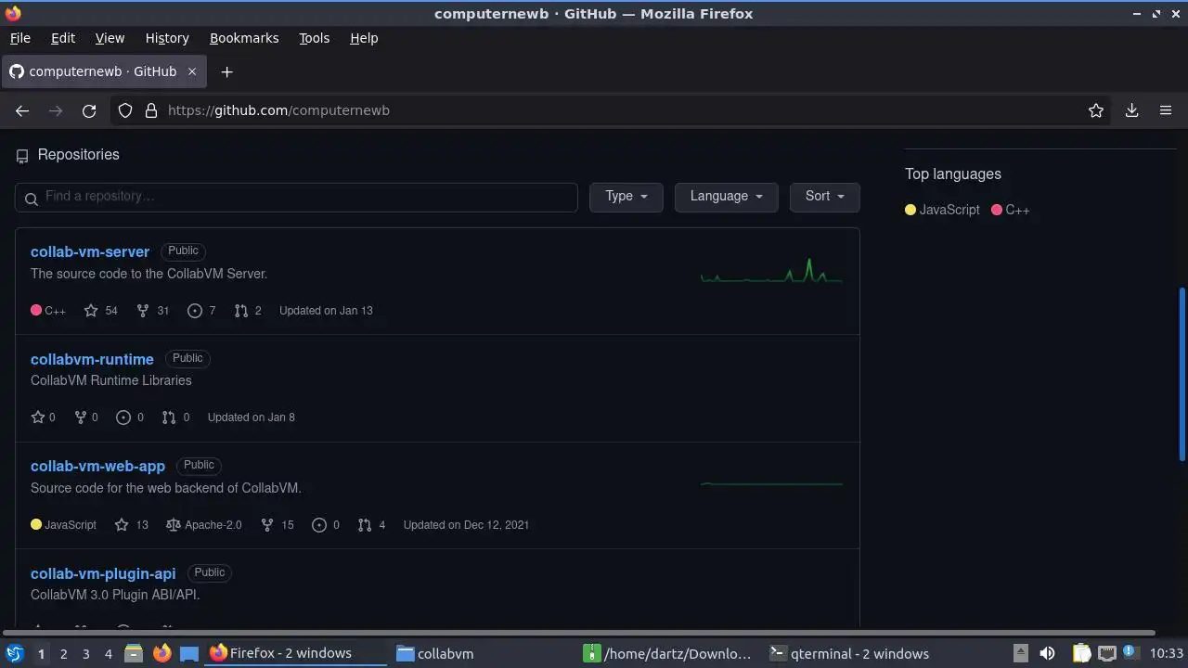This screenshot has height=668, width=1188.
Task: Open the collab-vm-web-app activity graph
Action: click(x=771, y=483)
